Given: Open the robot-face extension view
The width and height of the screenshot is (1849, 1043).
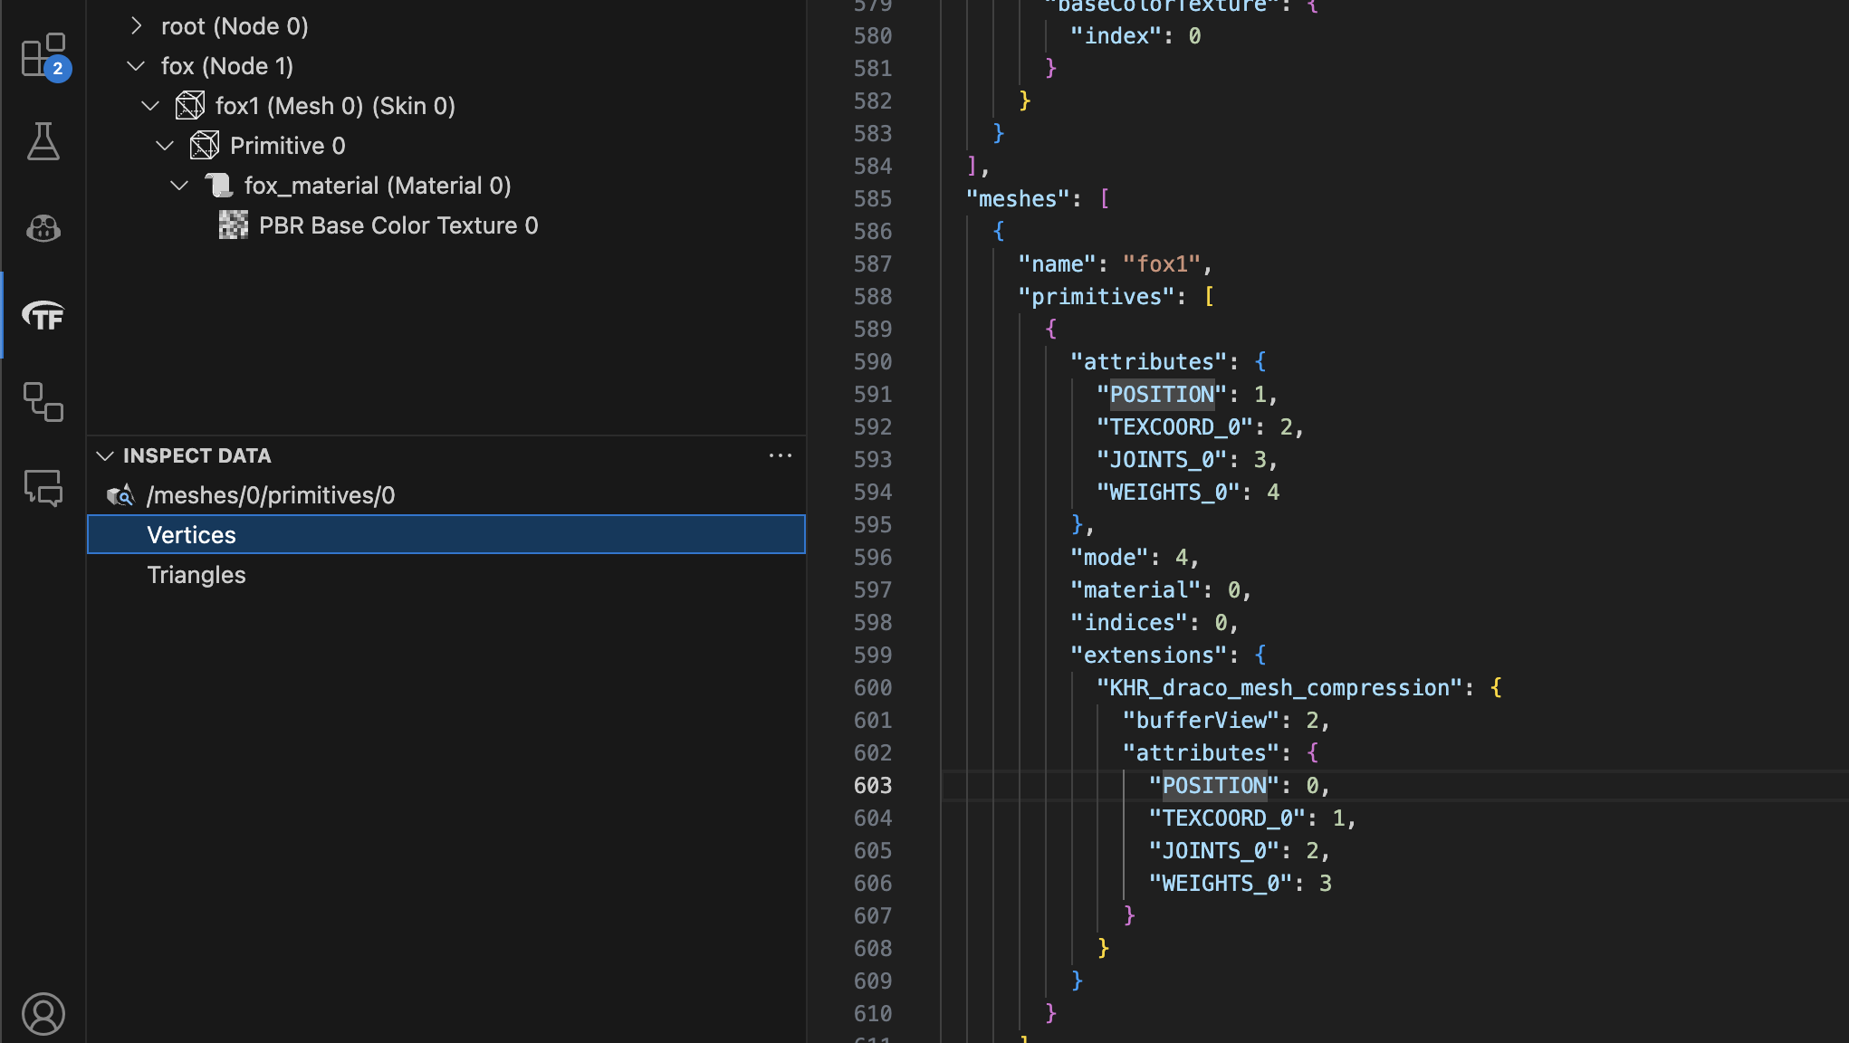Looking at the screenshot, I should (x=43, y=229).
